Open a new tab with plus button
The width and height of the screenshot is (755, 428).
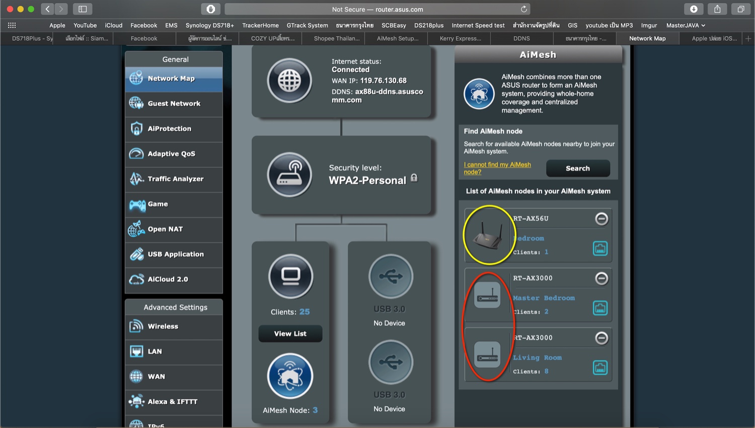[x=748, y=38]
